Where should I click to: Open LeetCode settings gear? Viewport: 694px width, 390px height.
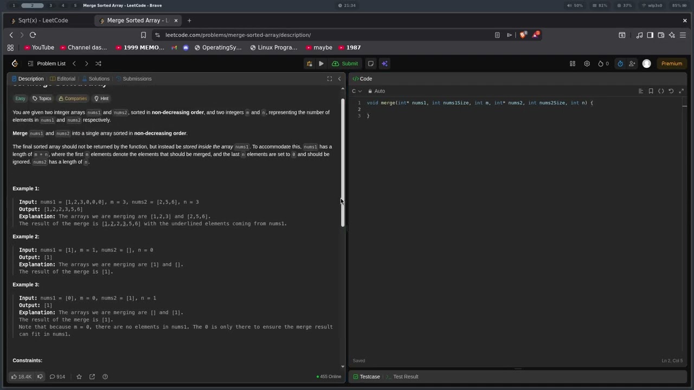pos(587,63)
